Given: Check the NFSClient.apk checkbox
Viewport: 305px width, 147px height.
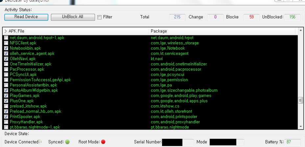Looking at the screenshot, I should pyautogui.click(x=6, y=43).
